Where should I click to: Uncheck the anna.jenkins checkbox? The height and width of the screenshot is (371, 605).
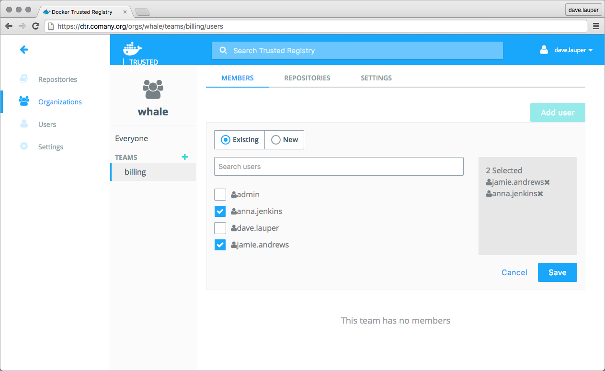pos(220,211)
